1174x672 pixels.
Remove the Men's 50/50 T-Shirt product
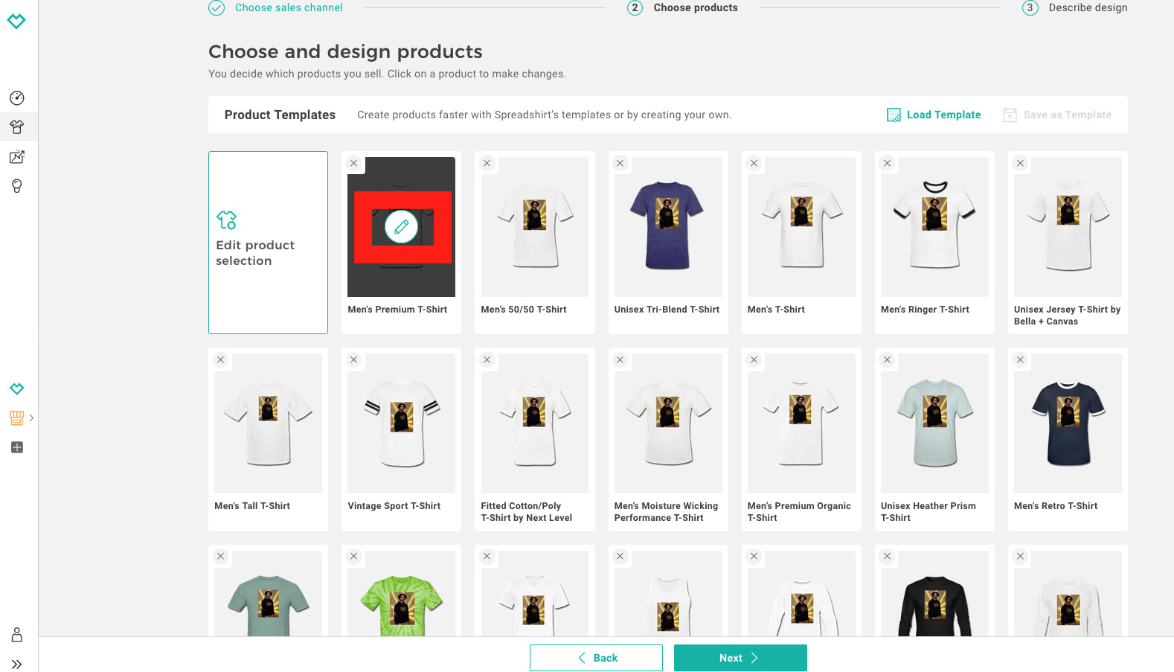[x=487, y=164]
